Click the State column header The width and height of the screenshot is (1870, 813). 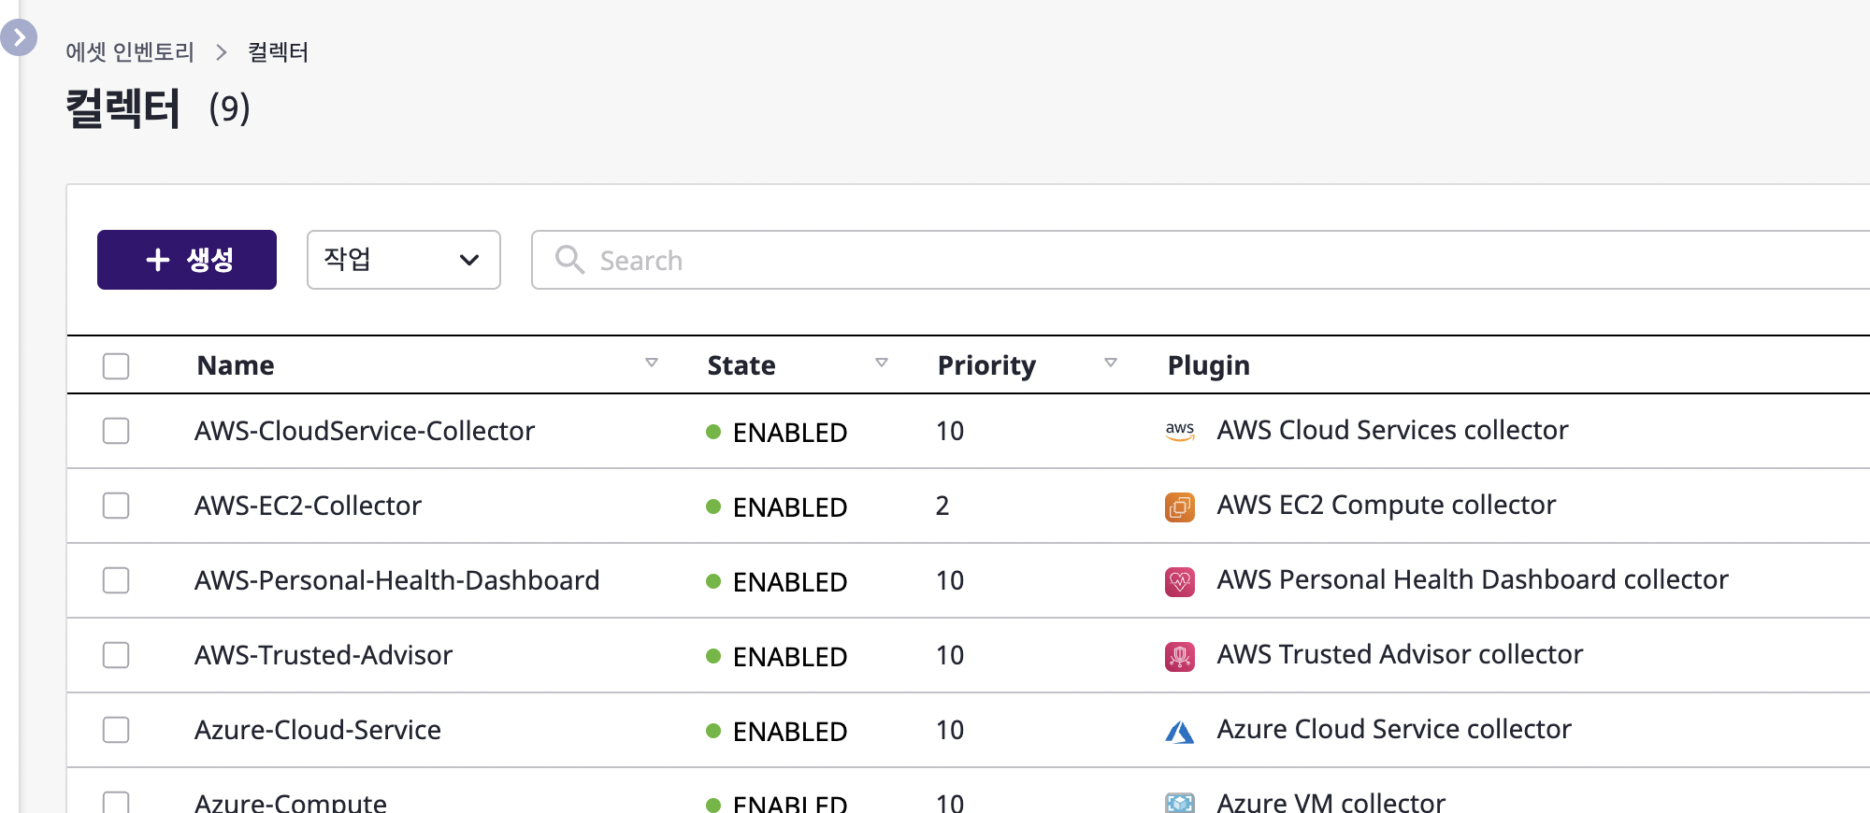(741, 365)
